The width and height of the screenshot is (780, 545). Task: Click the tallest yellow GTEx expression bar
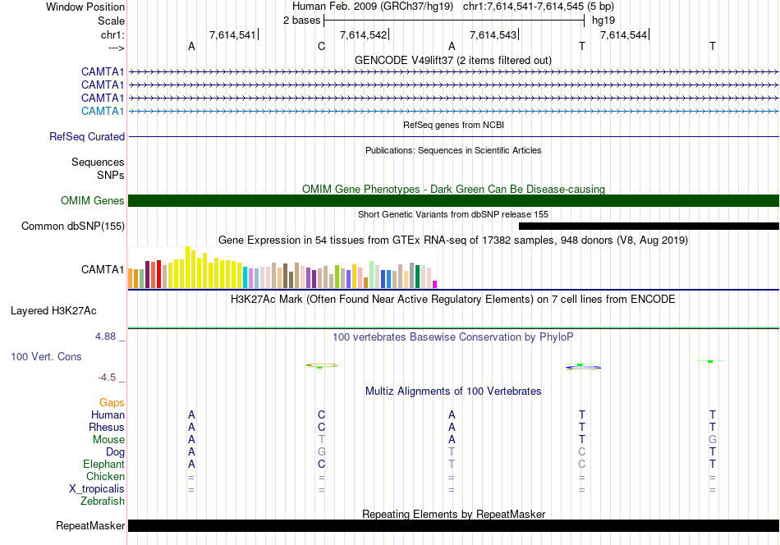(x=187, y=267)
